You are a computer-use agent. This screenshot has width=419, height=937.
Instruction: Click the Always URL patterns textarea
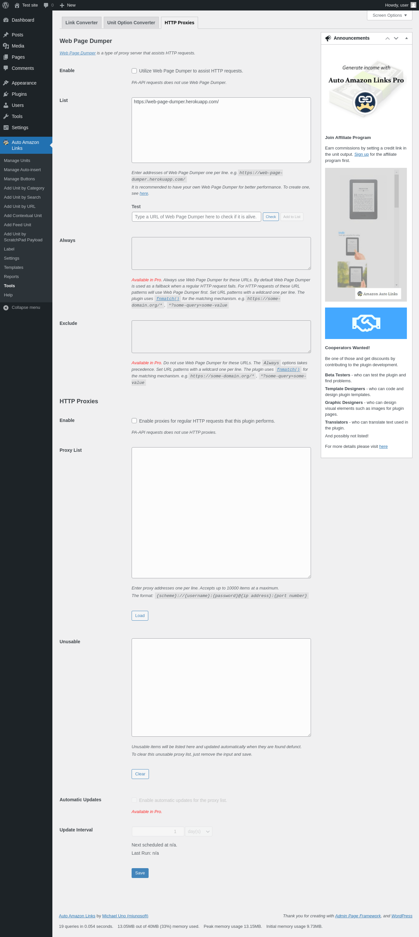[221, 253]
